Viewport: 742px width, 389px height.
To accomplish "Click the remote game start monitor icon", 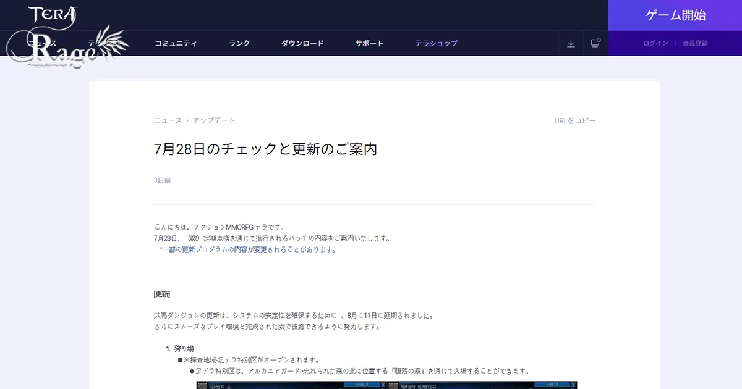I will click(595, 43).
